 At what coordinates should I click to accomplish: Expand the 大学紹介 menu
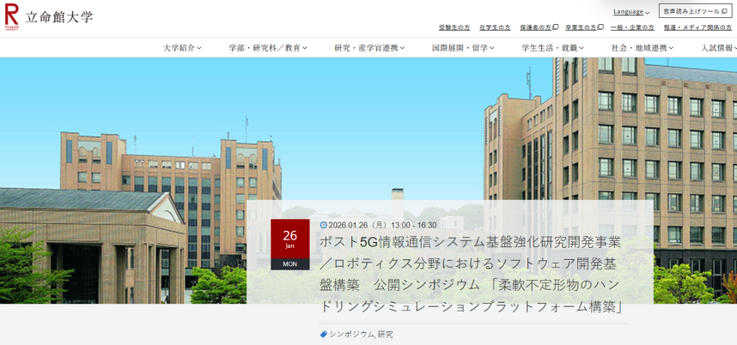182,48
